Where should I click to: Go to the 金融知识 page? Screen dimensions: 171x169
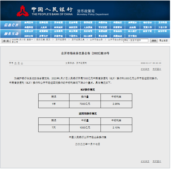point(118,36)
